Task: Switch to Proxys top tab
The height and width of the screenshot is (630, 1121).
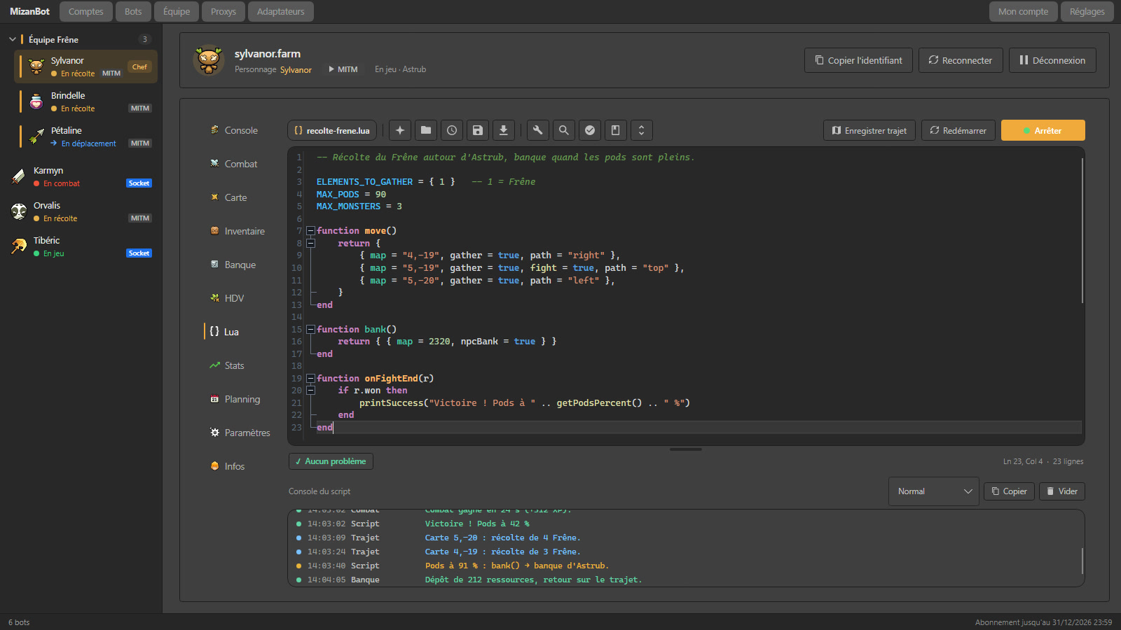Action: pyautogui.click(x=223, y=11)
